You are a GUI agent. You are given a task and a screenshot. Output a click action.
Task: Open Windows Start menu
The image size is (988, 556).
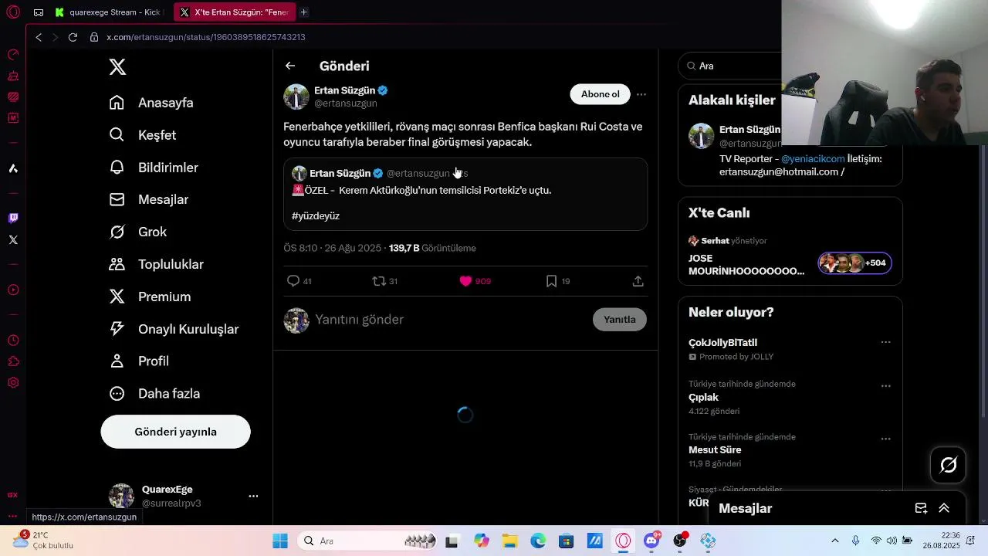click(x=280, y=541)
